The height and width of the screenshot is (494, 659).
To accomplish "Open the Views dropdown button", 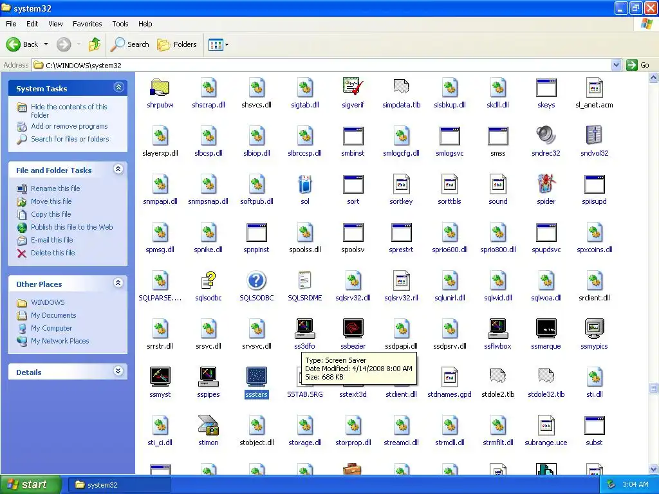I will tap(219, 44).
